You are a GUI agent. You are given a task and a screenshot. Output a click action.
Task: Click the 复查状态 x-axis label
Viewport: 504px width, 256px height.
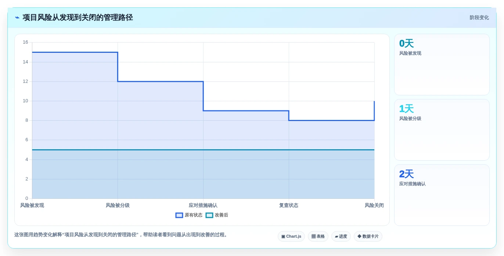pos(289,205)
